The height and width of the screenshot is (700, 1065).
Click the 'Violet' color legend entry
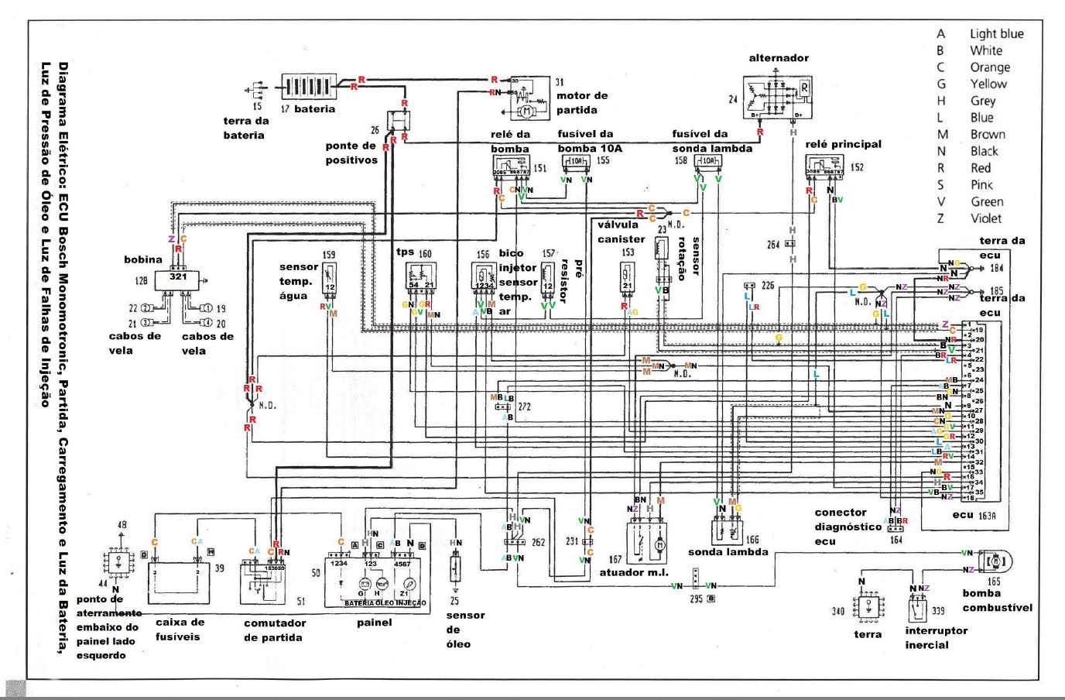(986, 218)
